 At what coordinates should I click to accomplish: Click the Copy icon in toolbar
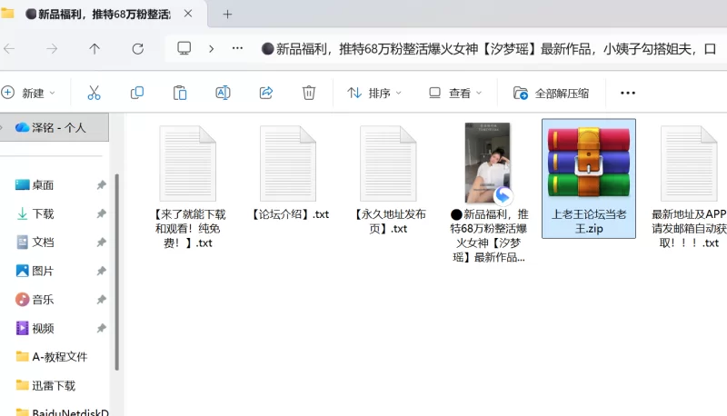click(137, 93)
